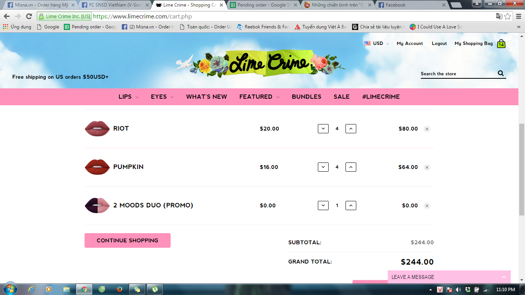The image size is (525, 295).
Task: Click the PUMPKIN lip swatch thumbnail
Action: click(97, 167)
